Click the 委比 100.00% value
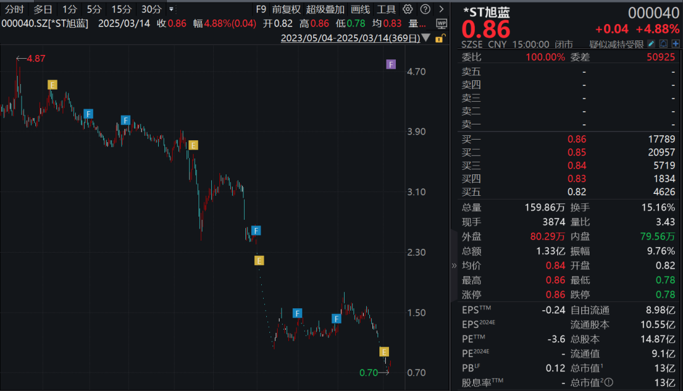Image resolution: width=683 pixels, height=391 pixels. tap(545, 57)
